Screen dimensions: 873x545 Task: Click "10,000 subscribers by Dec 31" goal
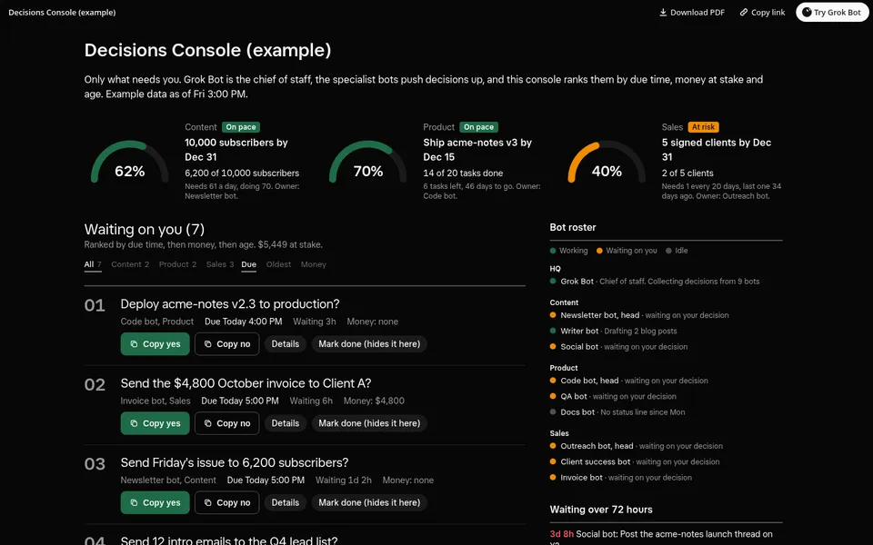click(x=236, y=150)
